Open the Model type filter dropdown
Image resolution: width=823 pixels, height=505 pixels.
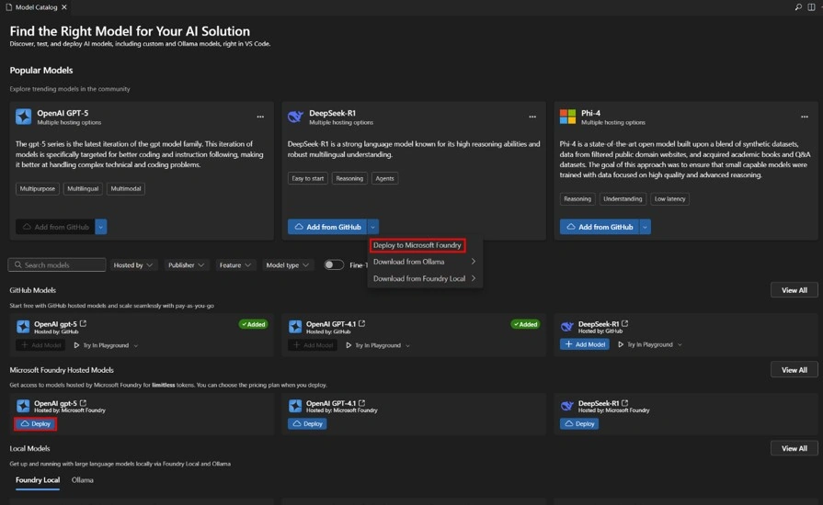coord(287,265)
